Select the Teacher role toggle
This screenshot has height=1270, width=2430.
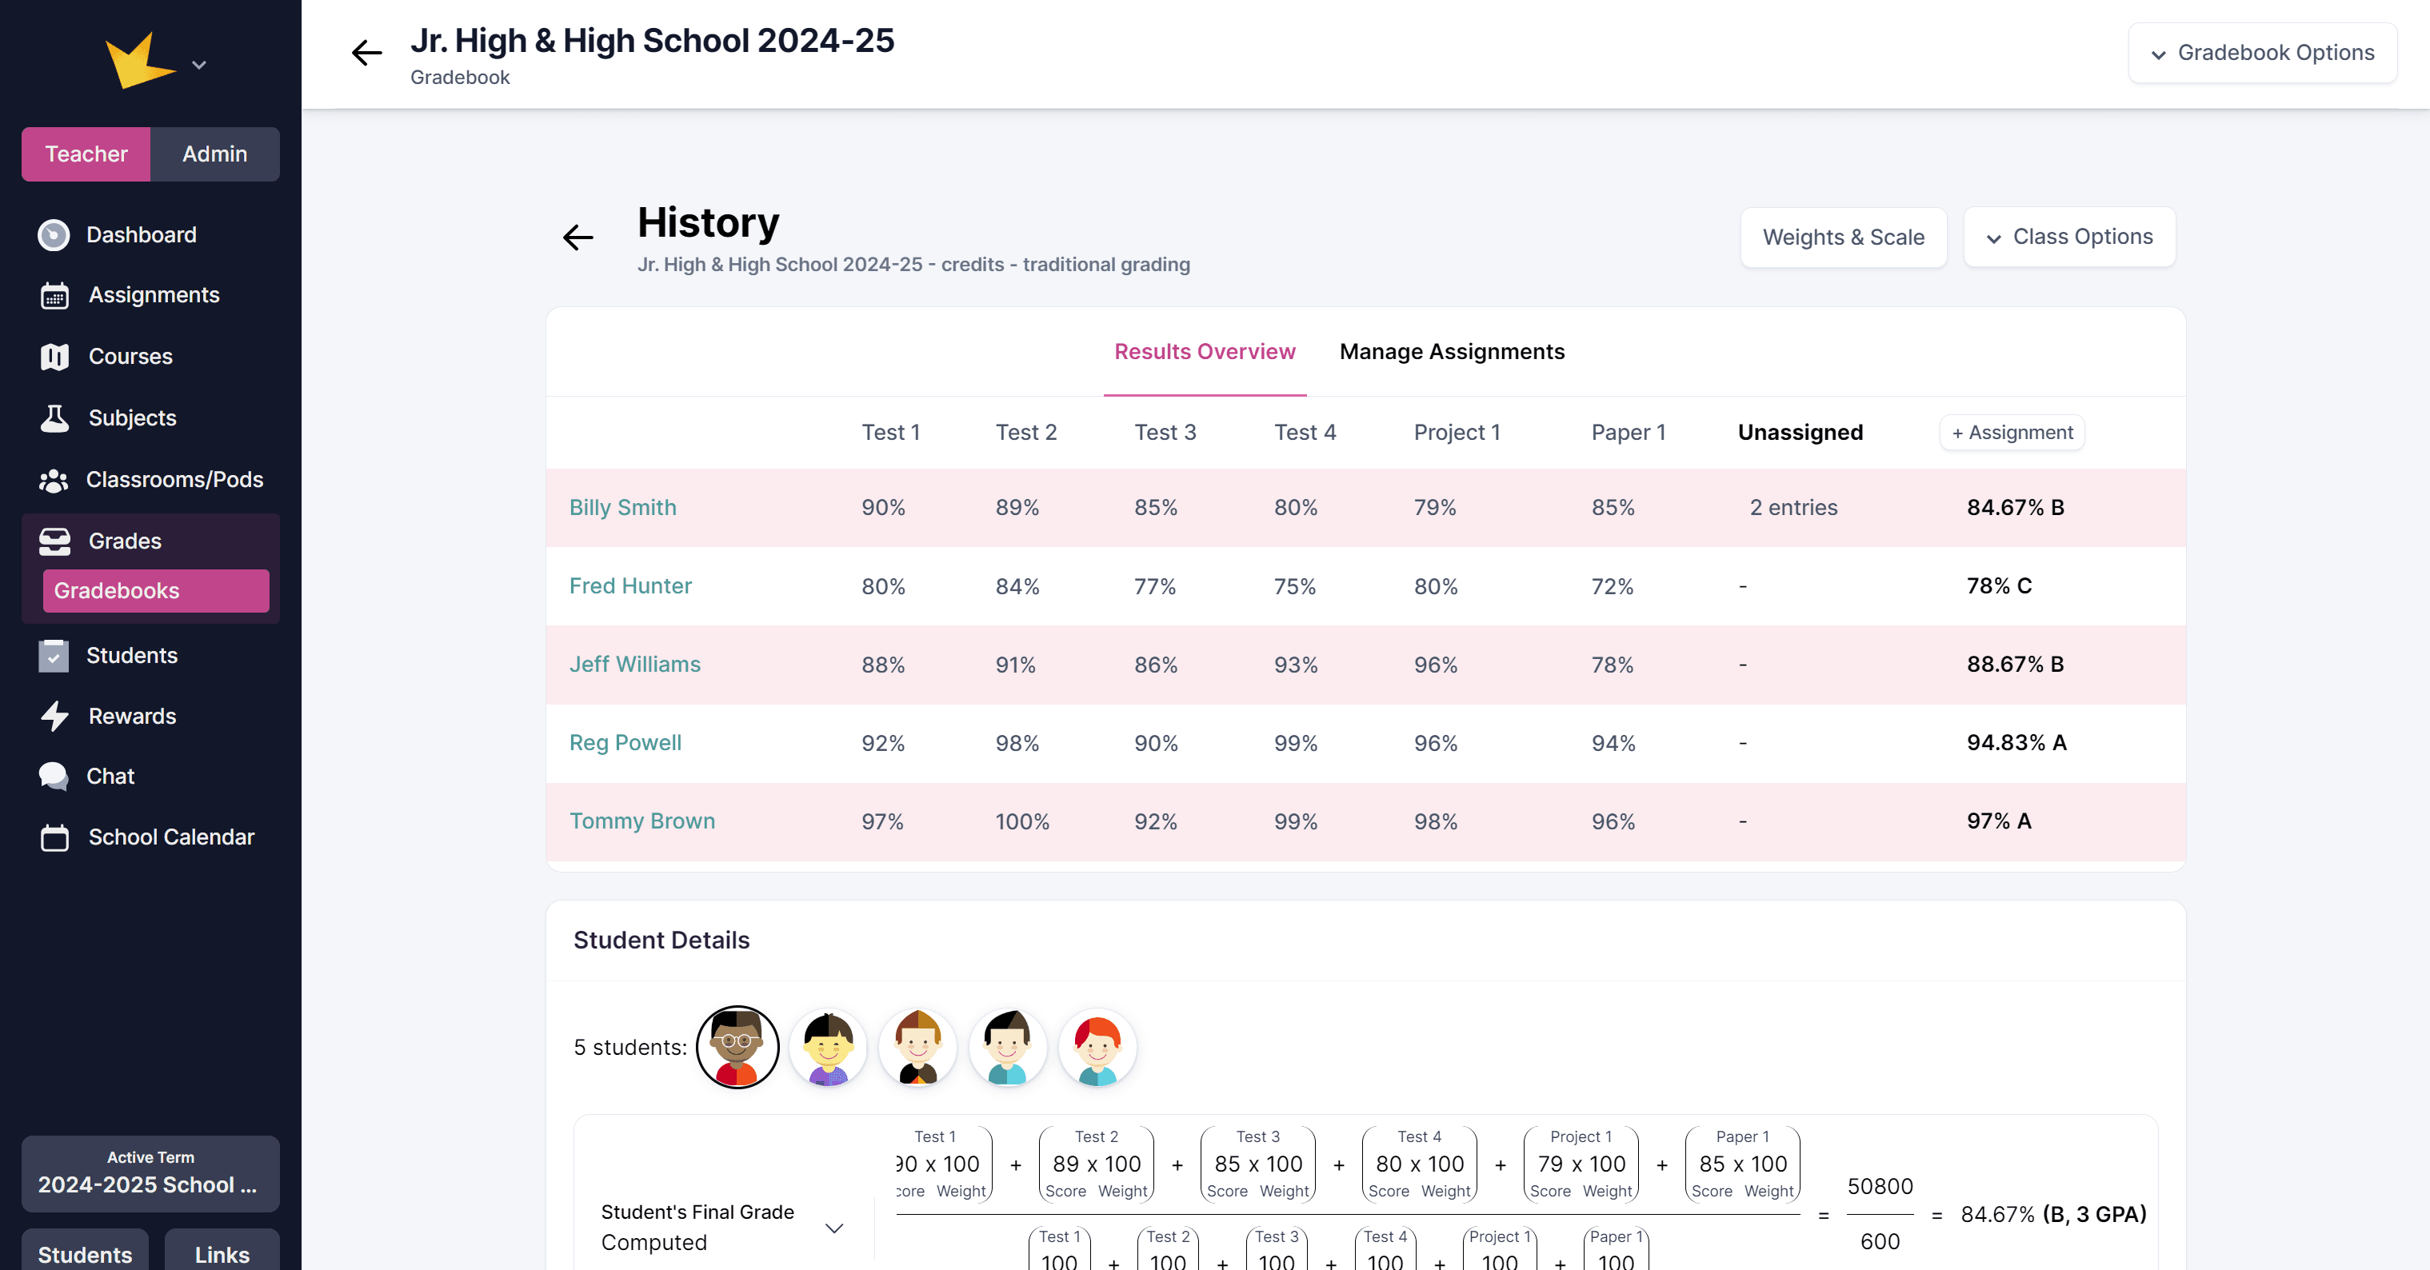(x=86, y=154)
